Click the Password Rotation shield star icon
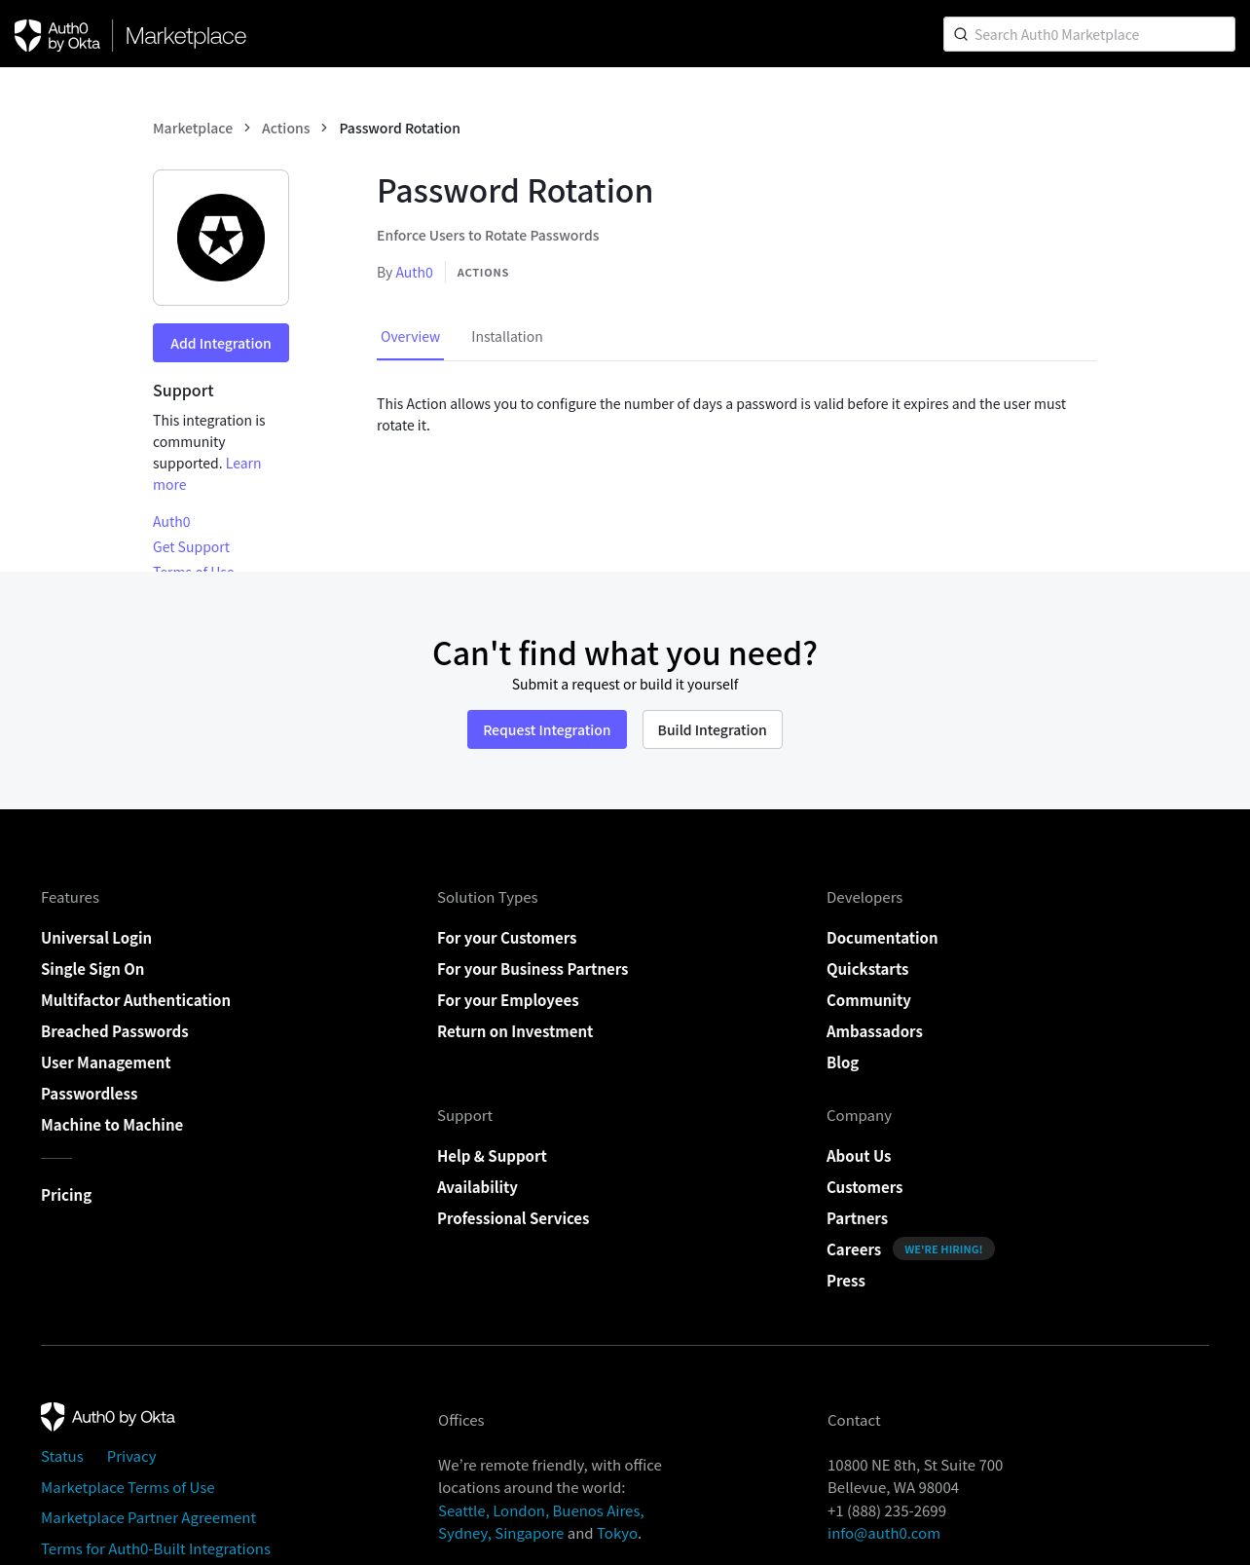 [221, 238]
